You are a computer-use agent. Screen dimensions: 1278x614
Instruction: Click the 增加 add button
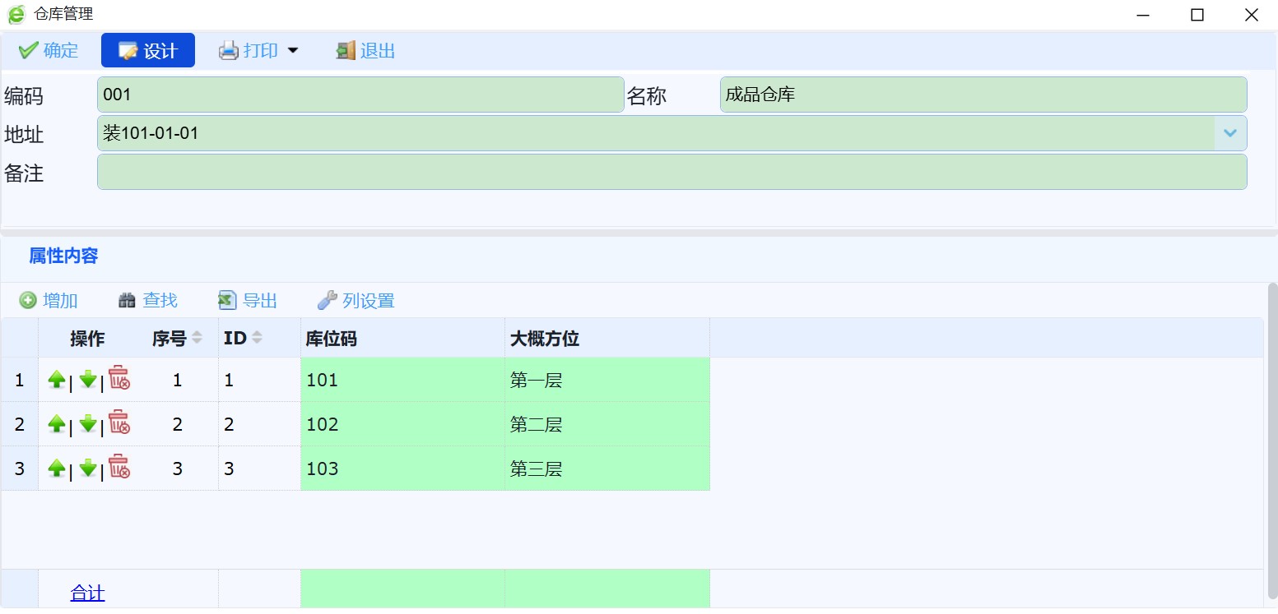(x=49, y=301)
